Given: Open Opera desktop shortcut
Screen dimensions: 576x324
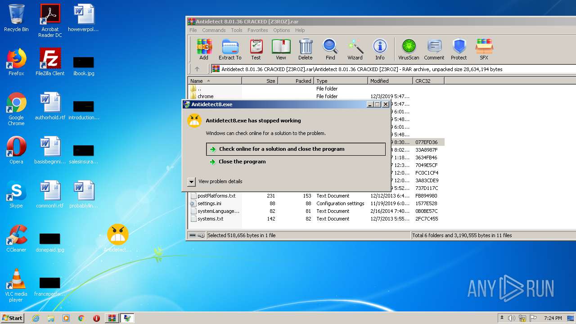Looking at the screenshot, I should (x=16, y=150).
